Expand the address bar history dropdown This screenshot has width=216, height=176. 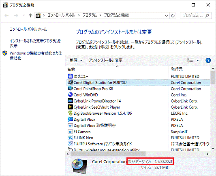[x=166, y=15]
